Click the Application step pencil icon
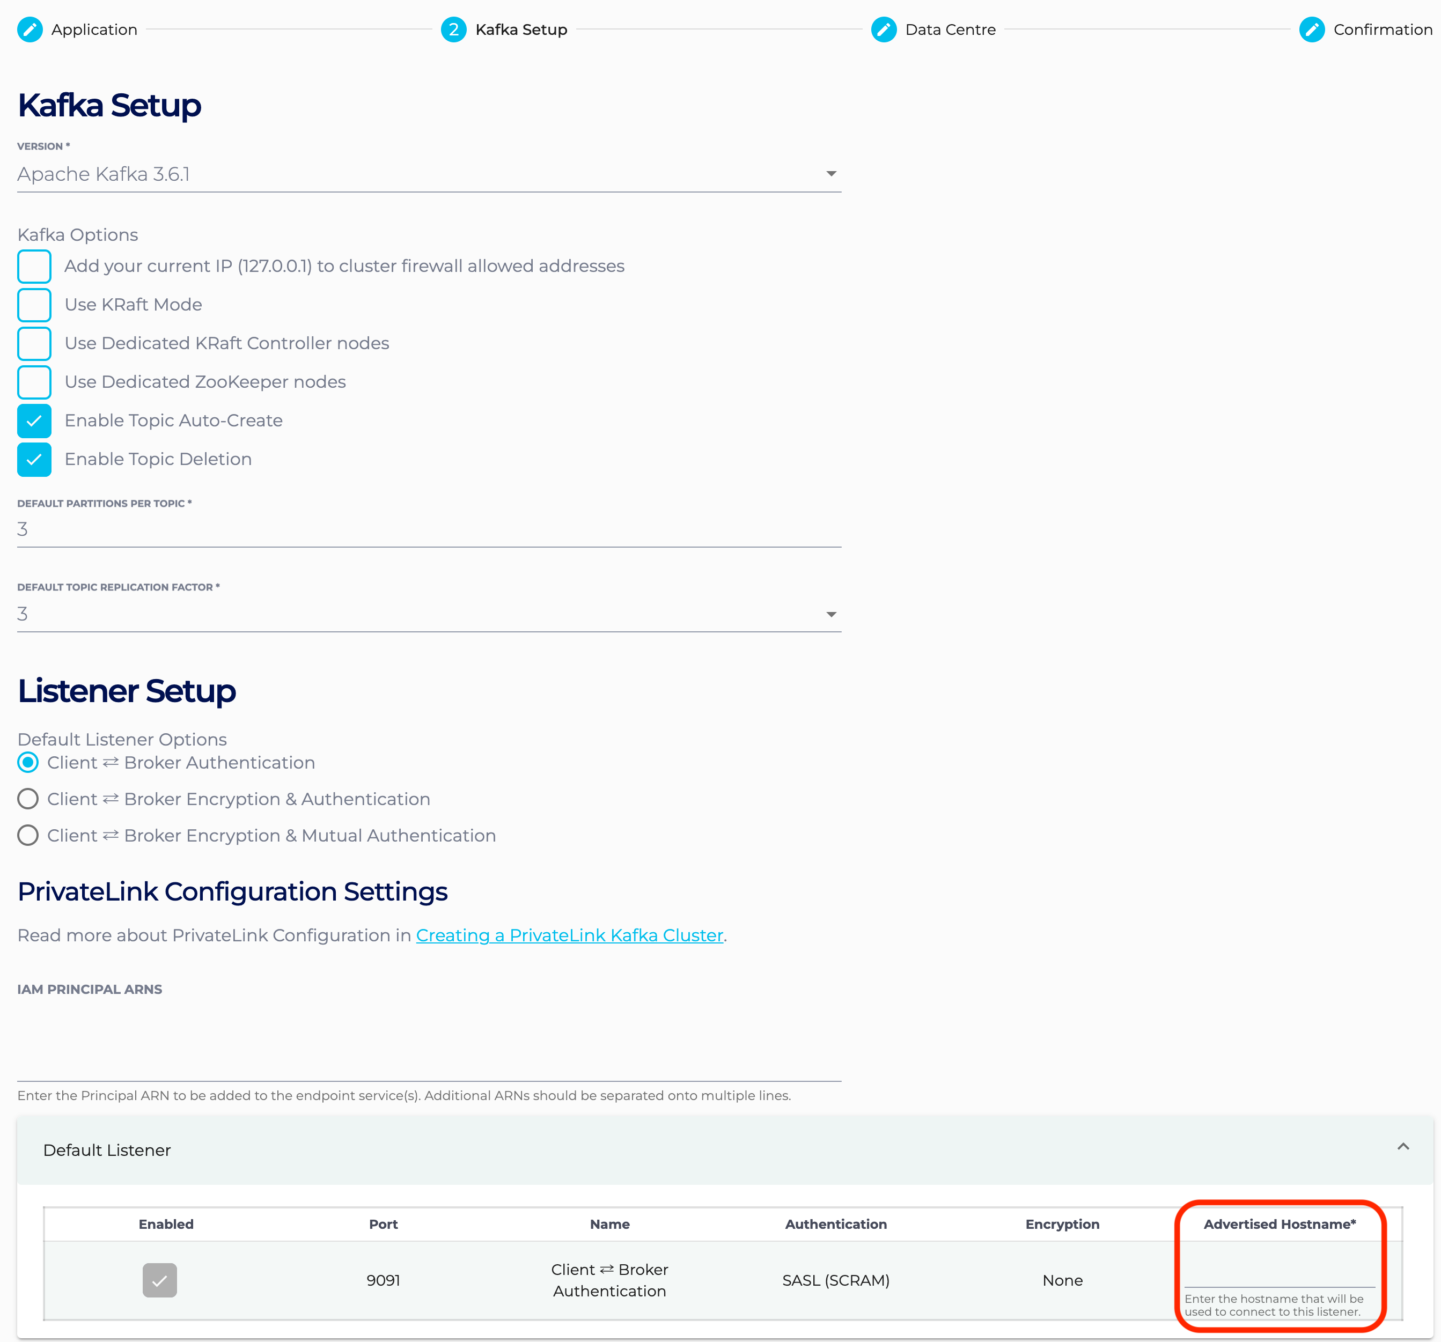 click(30, 30)
